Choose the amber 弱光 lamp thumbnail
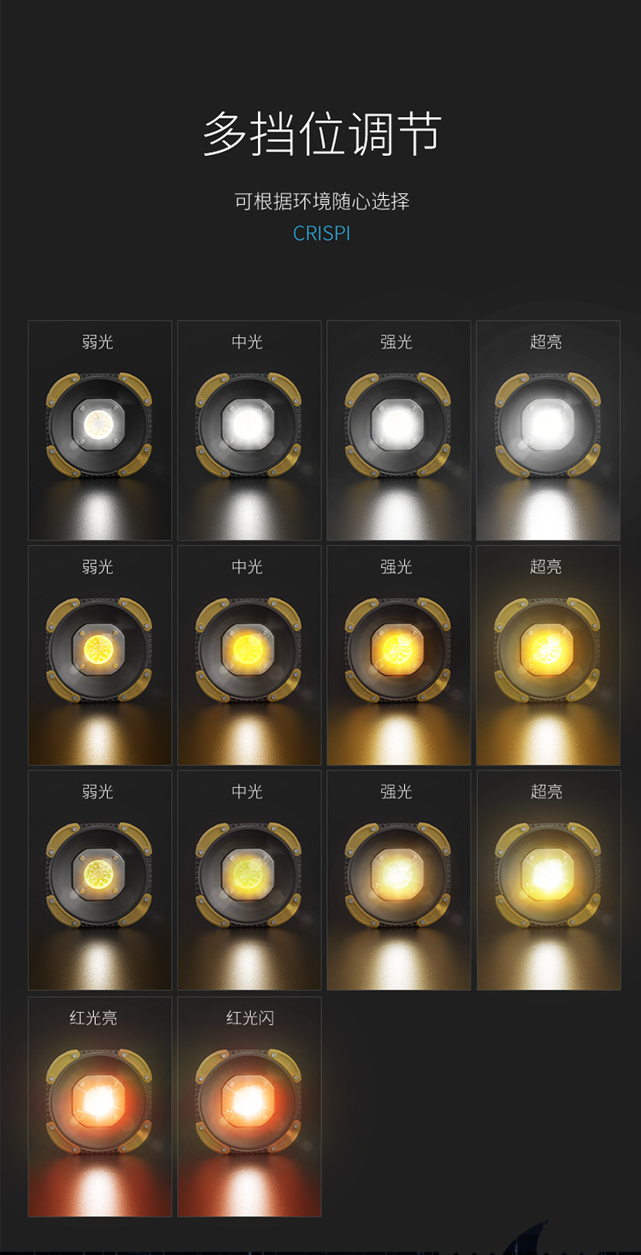This screenshot has width=641, height=1255. click(x=100, y=656)
